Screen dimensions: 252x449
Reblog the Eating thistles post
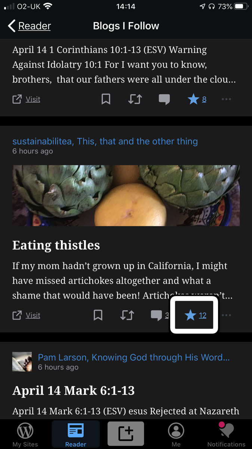127,315
